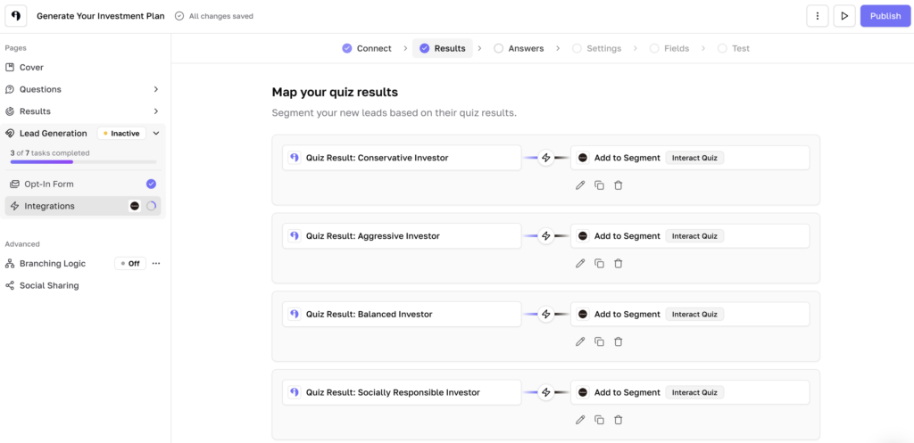Open the Branching Logic three-dot menu
Viewport: 914px width, 443px height.
click(x=155, y=264)
